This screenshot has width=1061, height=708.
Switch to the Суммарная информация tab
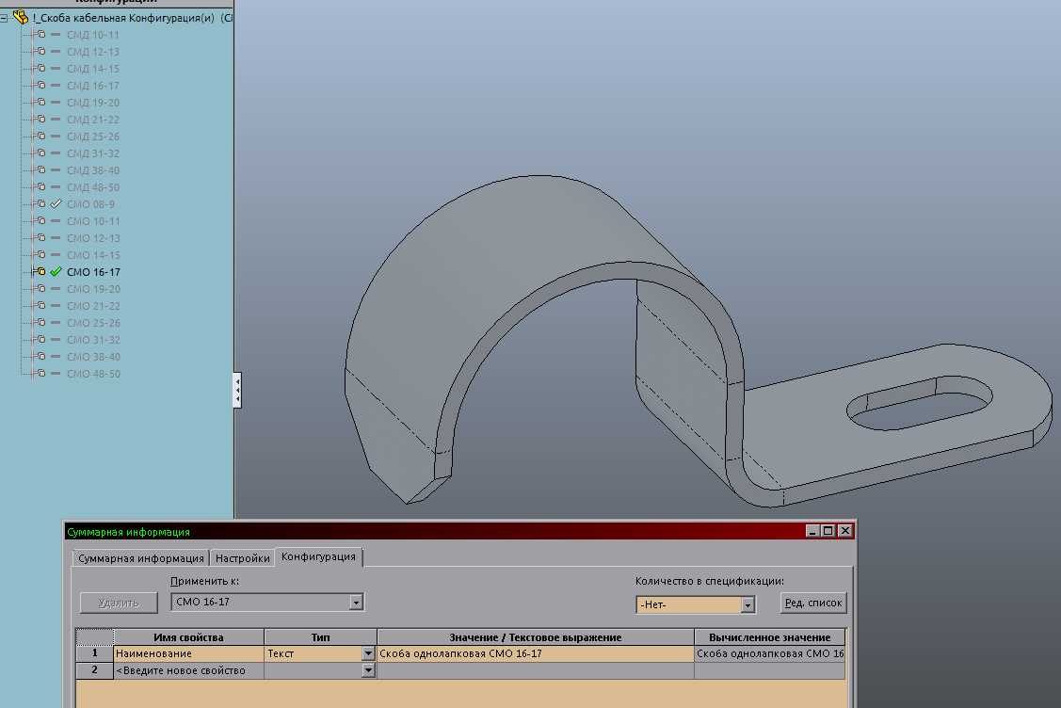[x=141, y=558]
